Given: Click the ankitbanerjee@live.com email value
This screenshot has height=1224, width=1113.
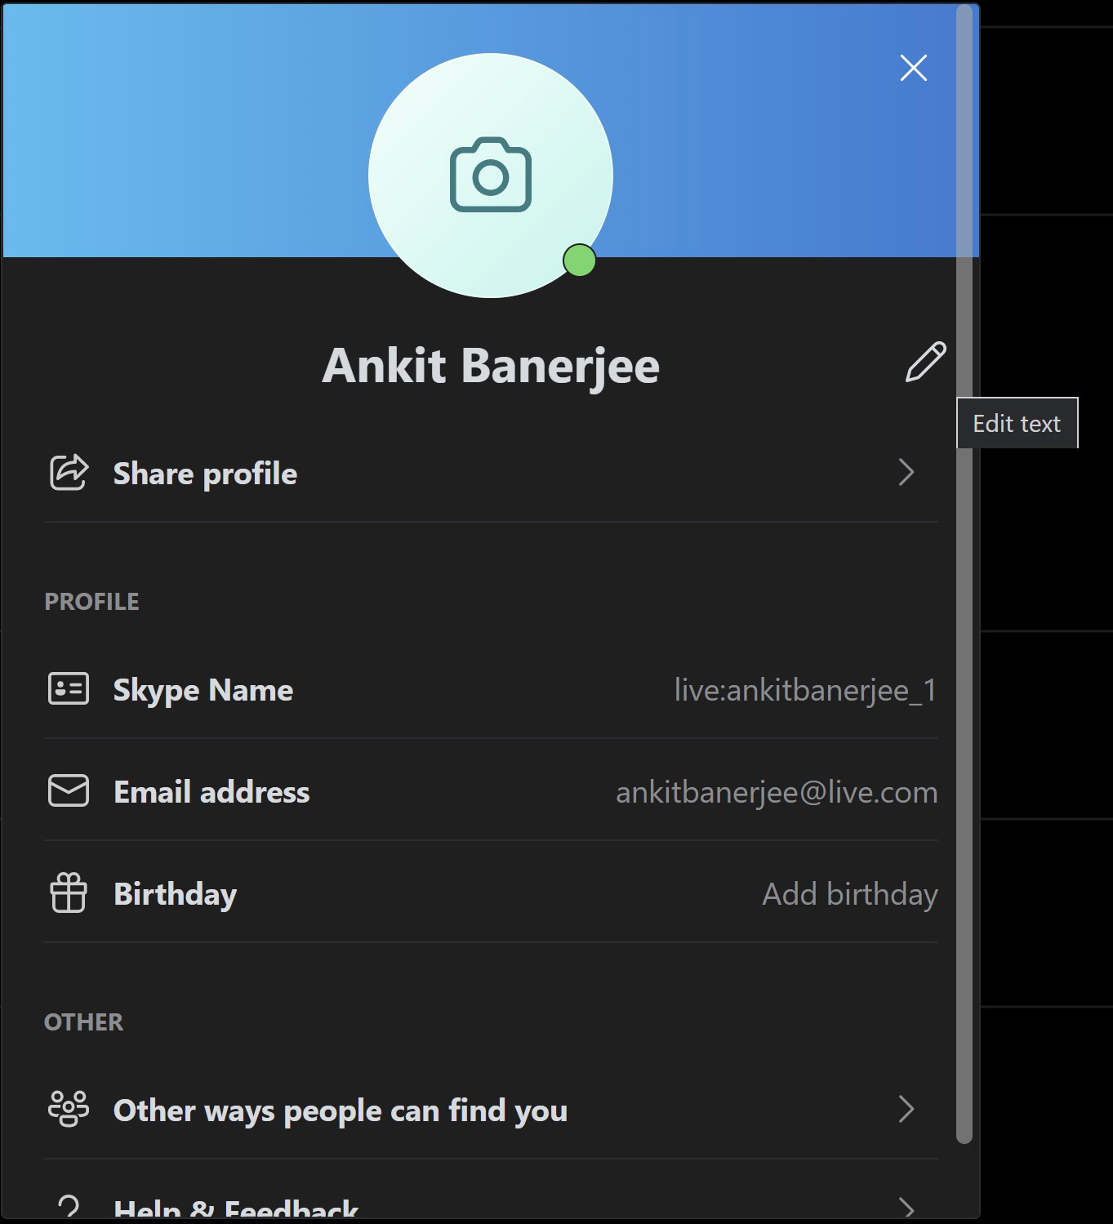Looking at the screenshot, I should click(776, 792).
